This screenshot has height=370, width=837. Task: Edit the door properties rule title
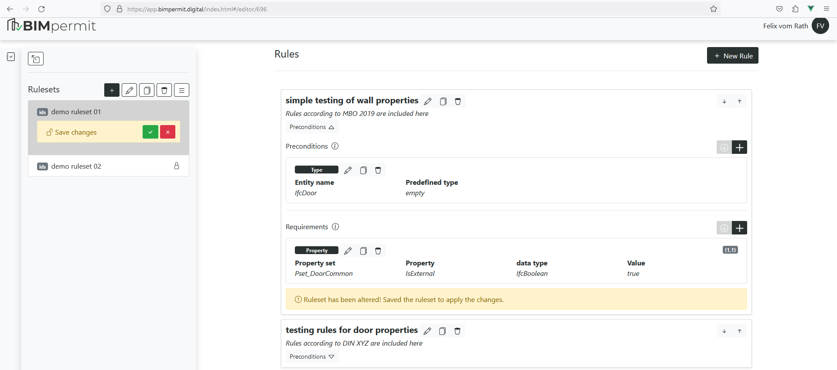[x=427, y=331]
